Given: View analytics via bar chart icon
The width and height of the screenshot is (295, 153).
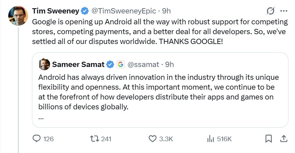Looking at the screenshot, I should (211, 139).
